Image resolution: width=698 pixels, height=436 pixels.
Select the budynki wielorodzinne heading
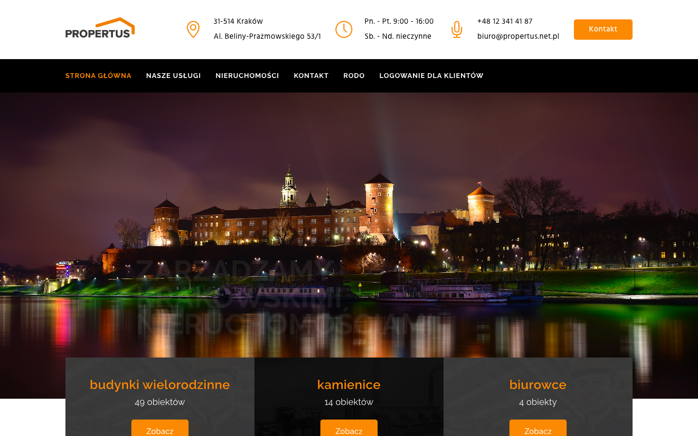160,385
